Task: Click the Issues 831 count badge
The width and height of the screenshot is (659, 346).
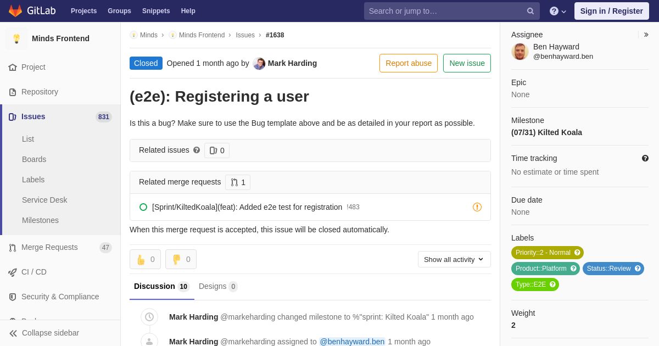Action: (104, 117)
